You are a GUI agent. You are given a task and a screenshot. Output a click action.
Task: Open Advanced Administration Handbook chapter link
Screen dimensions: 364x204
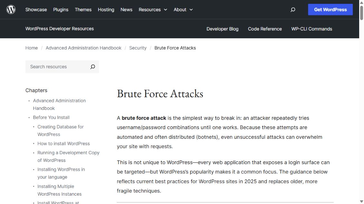[x=59, y=104]
